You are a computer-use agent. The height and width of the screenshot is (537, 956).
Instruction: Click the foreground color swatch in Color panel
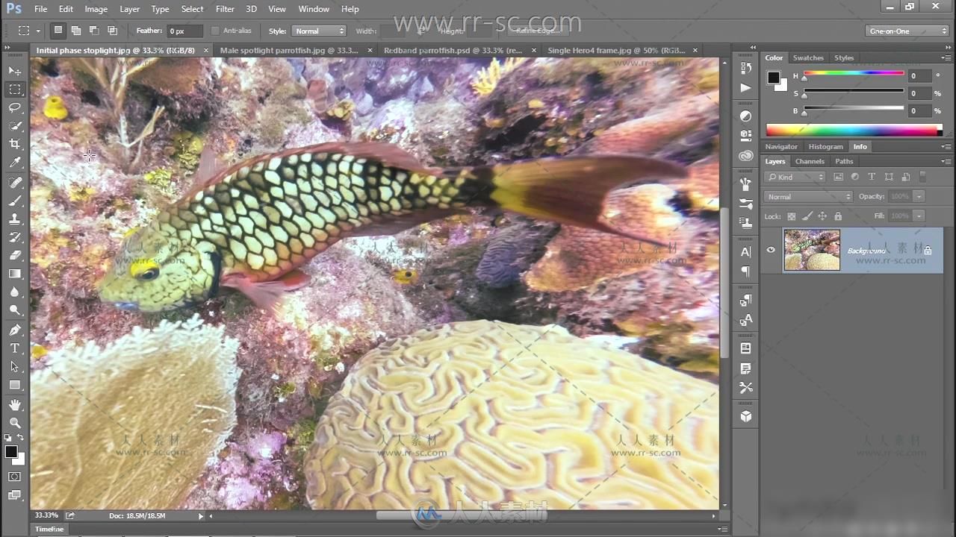click(x=773, y=78)
